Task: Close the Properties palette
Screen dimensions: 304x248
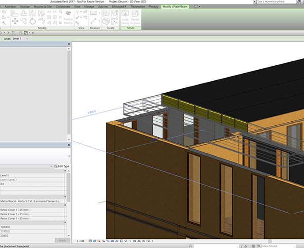Action: coord(69,145)
